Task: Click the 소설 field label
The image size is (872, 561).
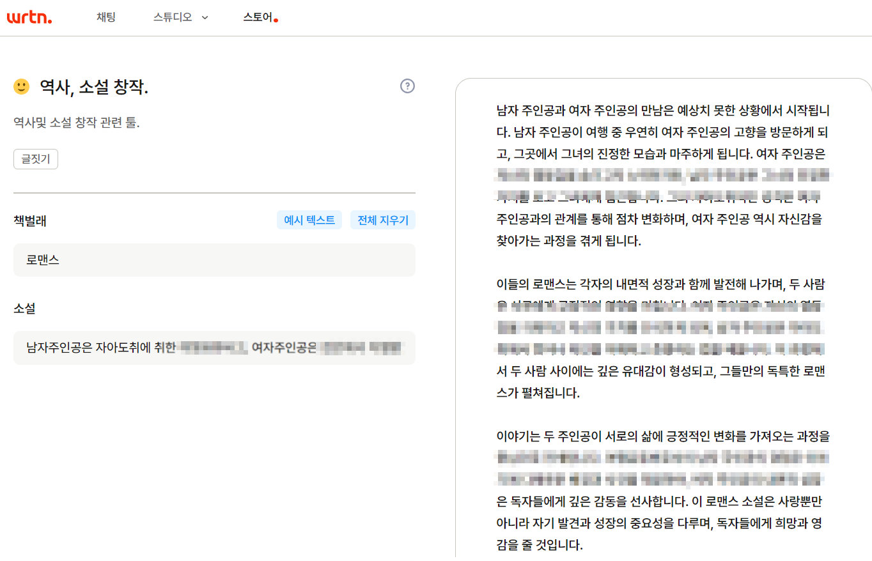Action: (24, 309)
